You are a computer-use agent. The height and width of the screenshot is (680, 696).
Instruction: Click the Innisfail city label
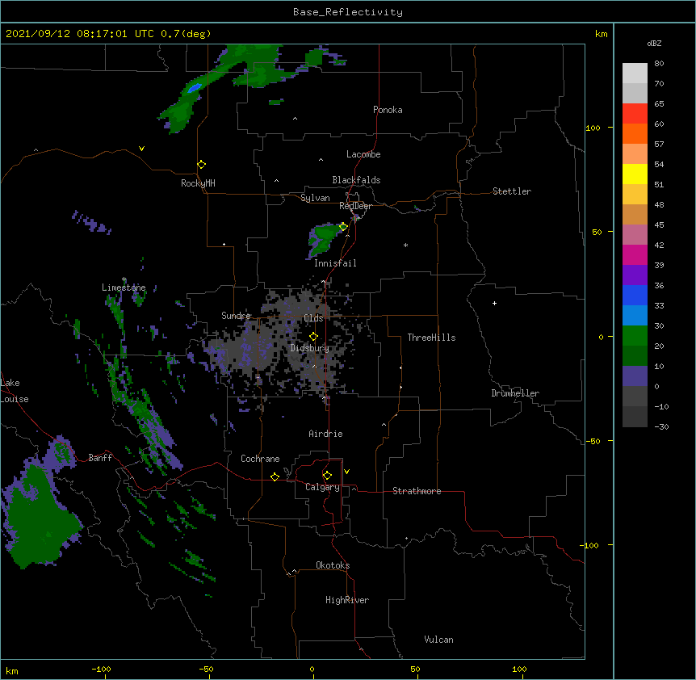[x=335, y=263]
